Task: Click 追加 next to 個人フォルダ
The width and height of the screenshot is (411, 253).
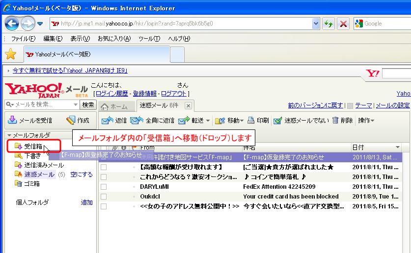Action: tap(86, 202)
